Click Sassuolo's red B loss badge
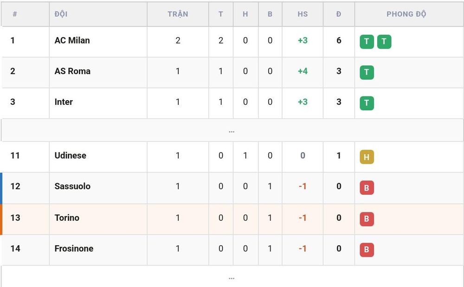464x287 pixels. (367, 188)
